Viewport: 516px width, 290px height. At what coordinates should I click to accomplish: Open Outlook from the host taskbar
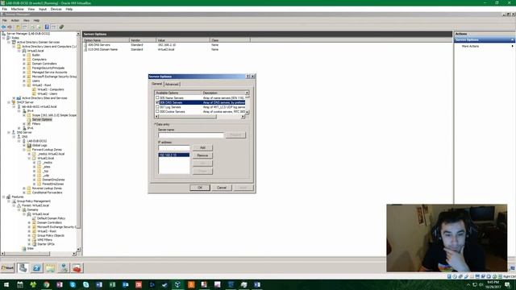(126, 284)
